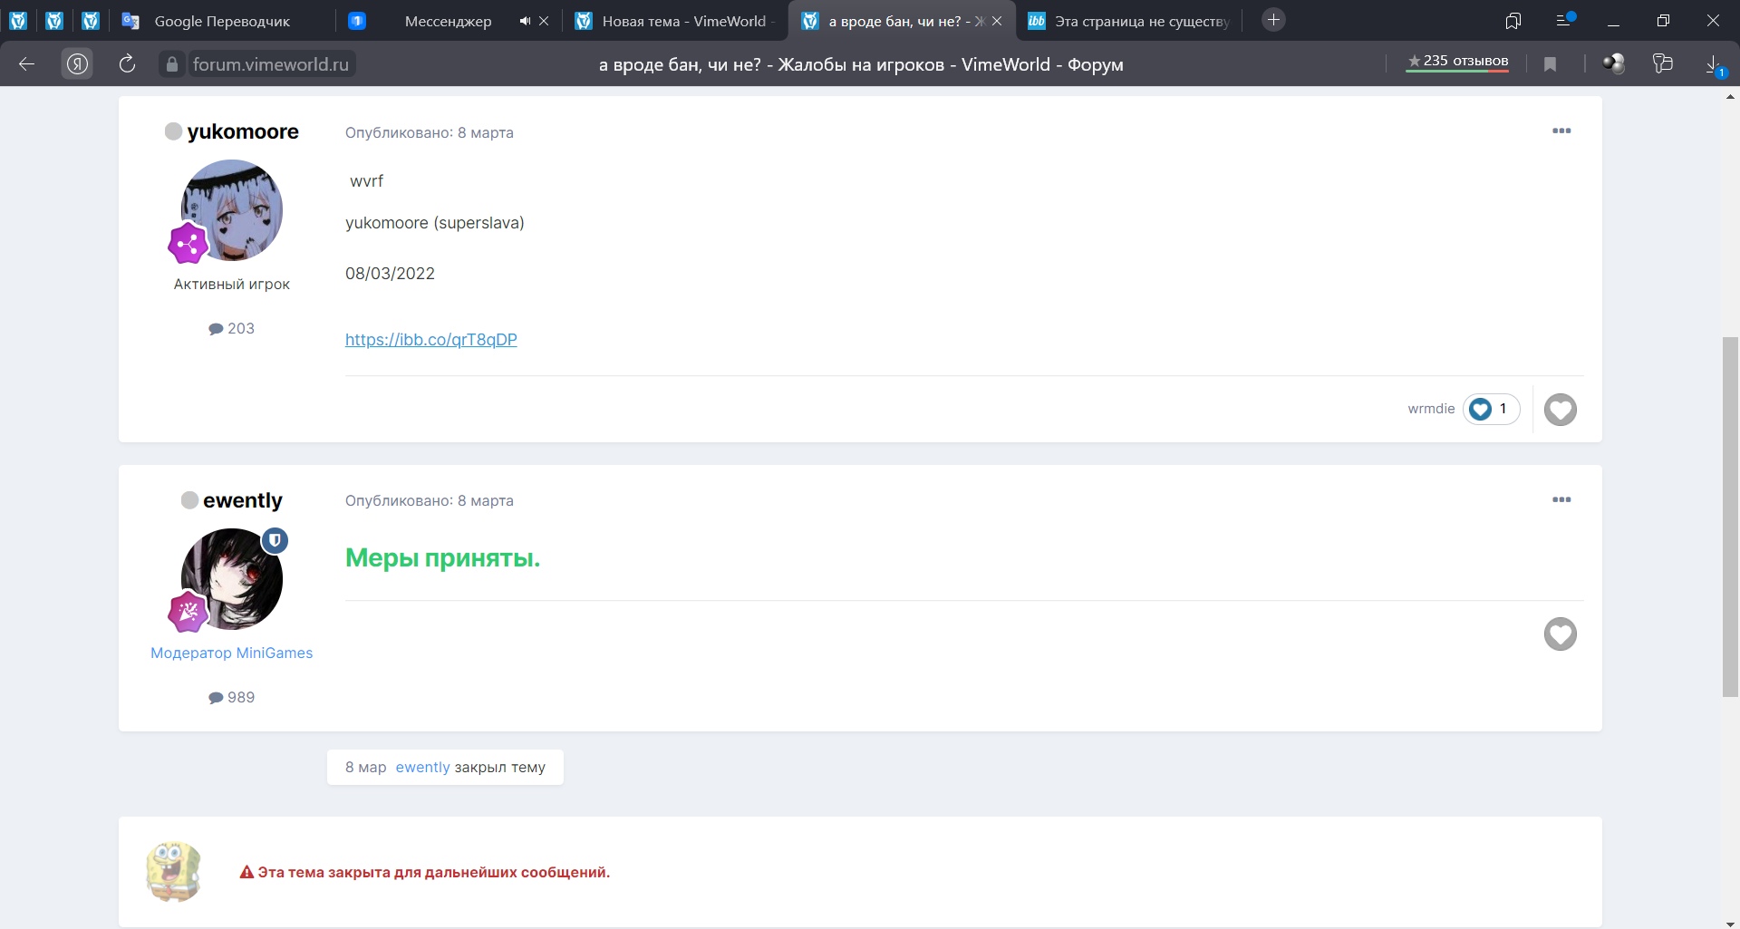
Task: Open ewently link in closed-topic notice
Action: click(422, 768)
